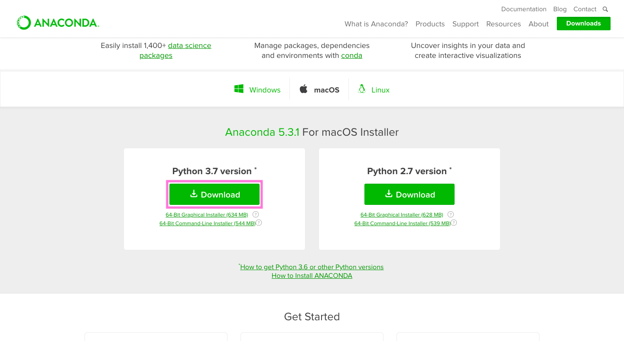Open the conda link
The height and width of the screenshot is (341, 624).
coord(351,55)
